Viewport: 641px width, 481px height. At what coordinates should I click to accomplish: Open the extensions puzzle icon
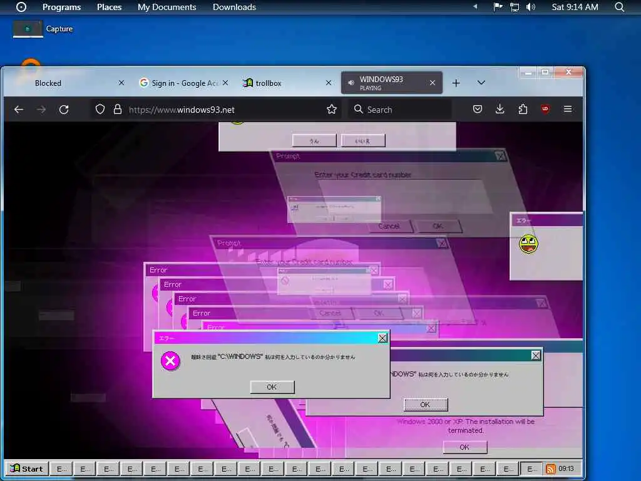(x=523, y=109)
